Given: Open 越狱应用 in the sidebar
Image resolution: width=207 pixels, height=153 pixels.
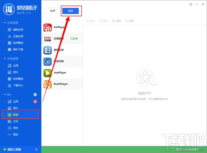Looking at the screenshot, I should tap(18, 30).
